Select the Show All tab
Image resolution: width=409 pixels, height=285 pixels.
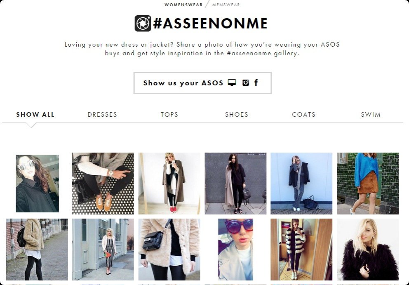(35, 115)
